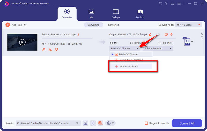Open the palette enhance video icon
This screenshot has width=207, height=131.
(x=56, y=49)
